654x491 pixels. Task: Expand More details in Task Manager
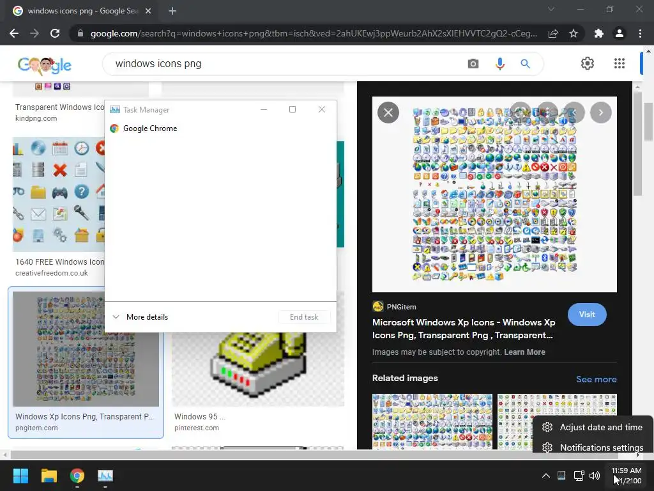141,317
